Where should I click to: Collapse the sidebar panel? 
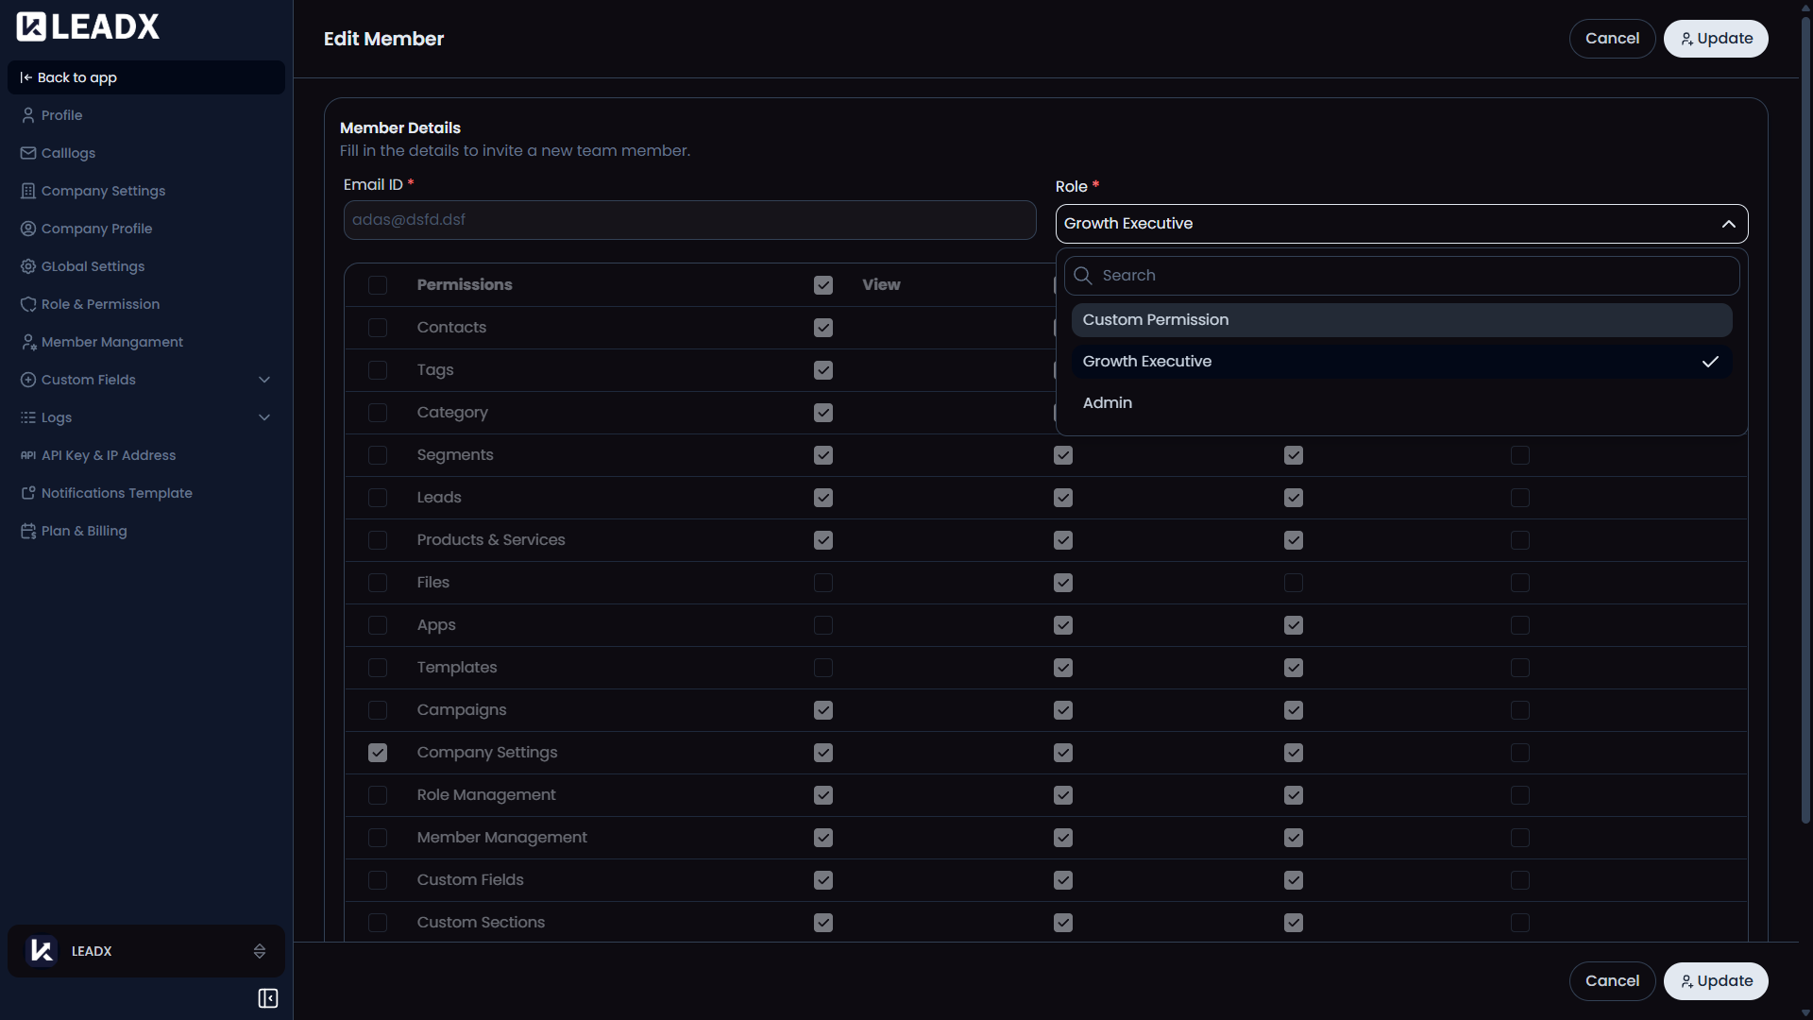267,997
